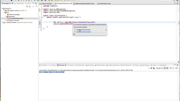Screen dimensions: 180x101
Task: Click the quick-fix popup bottom toolbar icon
Action: point(74,34)
